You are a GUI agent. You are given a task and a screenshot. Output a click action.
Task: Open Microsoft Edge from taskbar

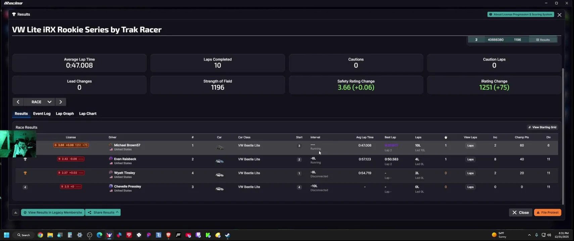tap(99, 235)
